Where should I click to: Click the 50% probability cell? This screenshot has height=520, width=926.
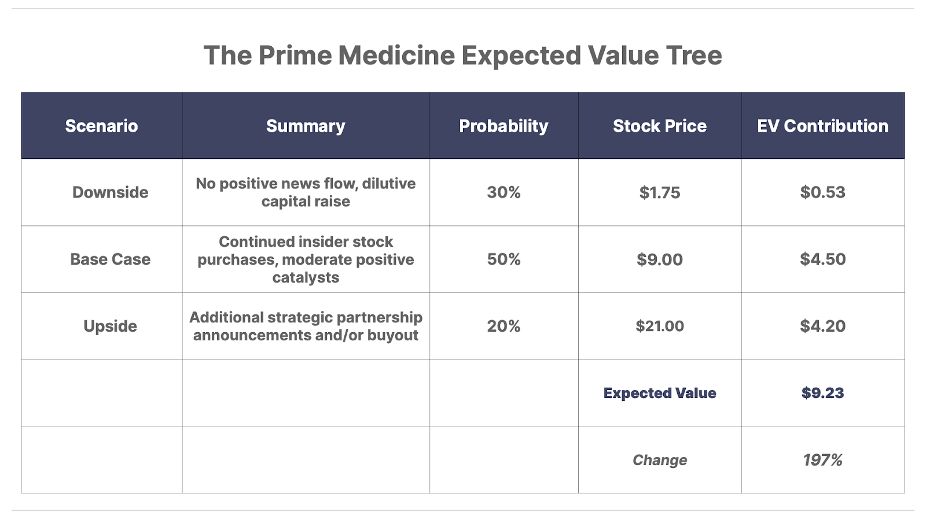pyautogui.click(x=504, y=259)
